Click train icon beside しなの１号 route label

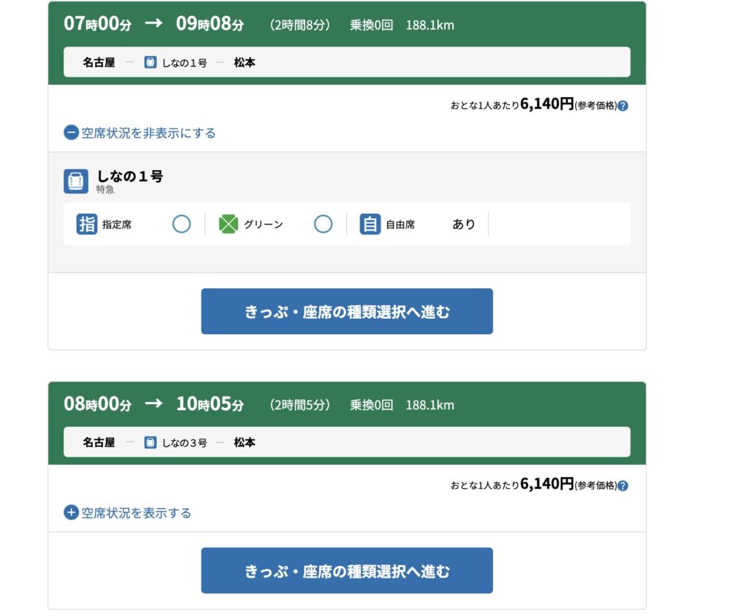coord(150,63)
